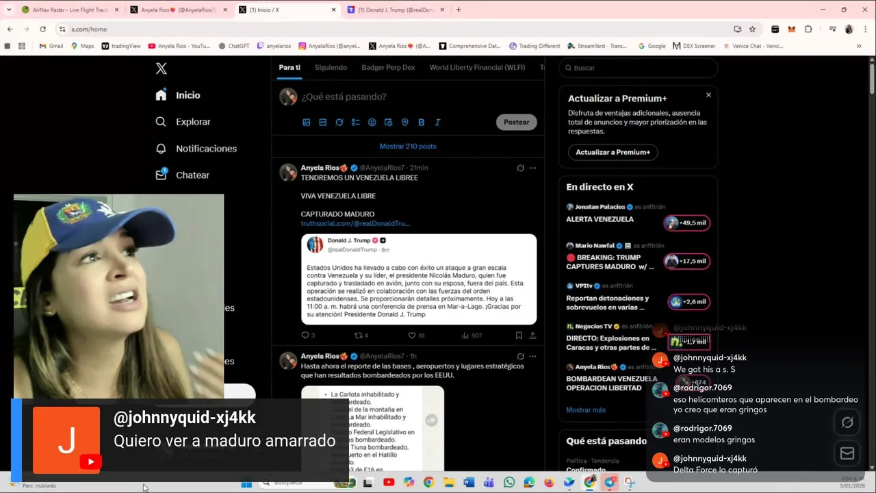Apply italic formatting in the composer
Screen dimensions: 876x493
(438, 122)
